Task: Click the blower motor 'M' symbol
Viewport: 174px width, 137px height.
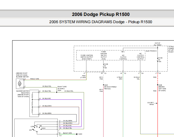Action: (20, 84)
